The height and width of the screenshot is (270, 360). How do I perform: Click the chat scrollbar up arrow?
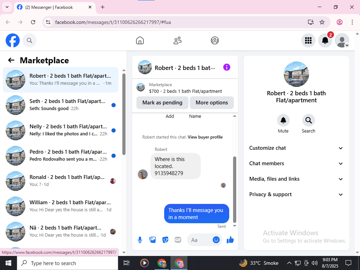[x=234, y=116]
